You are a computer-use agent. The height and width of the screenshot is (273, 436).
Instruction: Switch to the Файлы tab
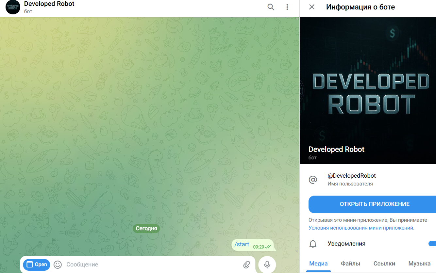tap(350, 263)
